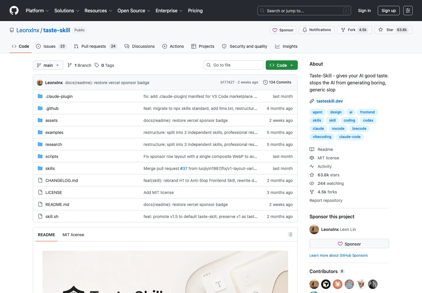Open commit hash b177427
The image size is (422, 293).
tap(227, 82)
